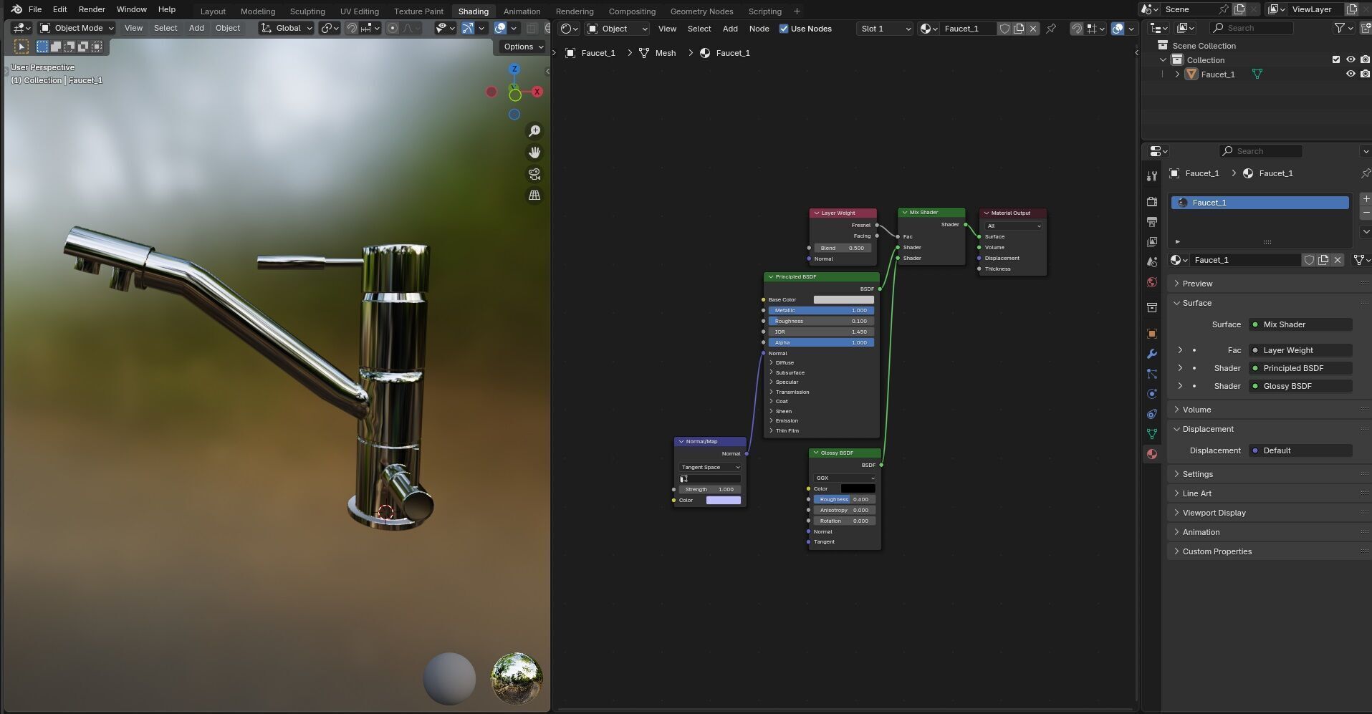Disable Faucet_1 in renders with camera icon
The image size is (1372, 714).
coord(1366,74)
